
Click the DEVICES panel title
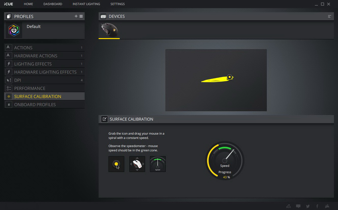point(117,16)
